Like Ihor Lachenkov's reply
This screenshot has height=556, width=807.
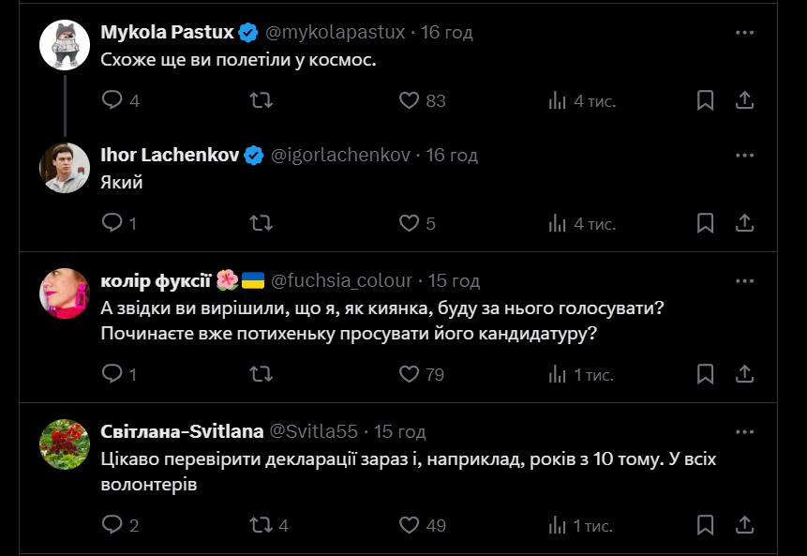[x=409, y=223]
